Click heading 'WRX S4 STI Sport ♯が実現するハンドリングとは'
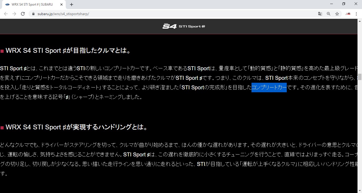This screenshot has width=362, height=193. (x=76, y=127)
